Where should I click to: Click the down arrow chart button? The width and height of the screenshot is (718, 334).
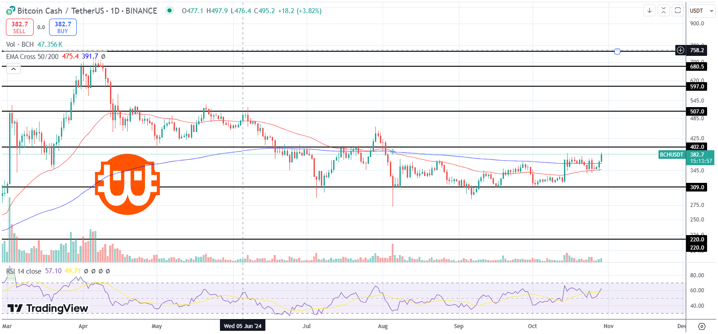tap(649, 10)
